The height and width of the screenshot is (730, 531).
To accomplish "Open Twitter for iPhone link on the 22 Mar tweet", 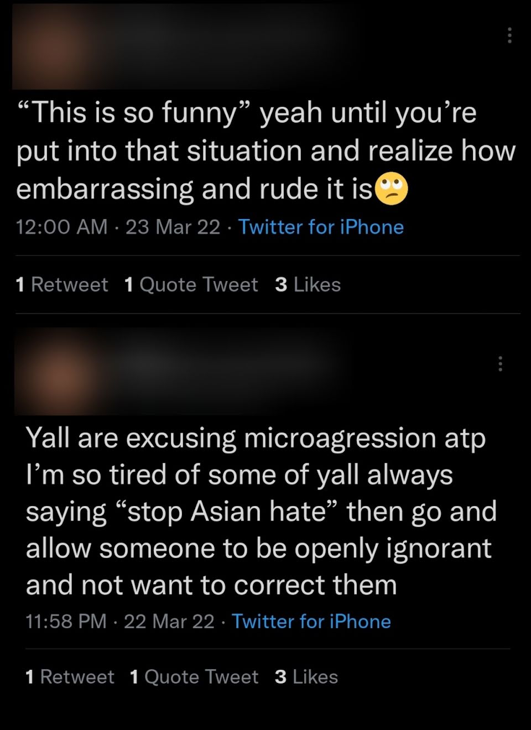I will pos(311,622).
